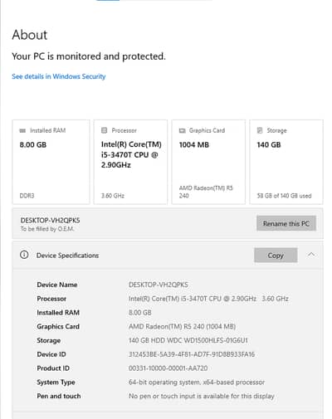Select the 1004 MB graphics card value
The image size is (332, 419).
coord(194,144)
